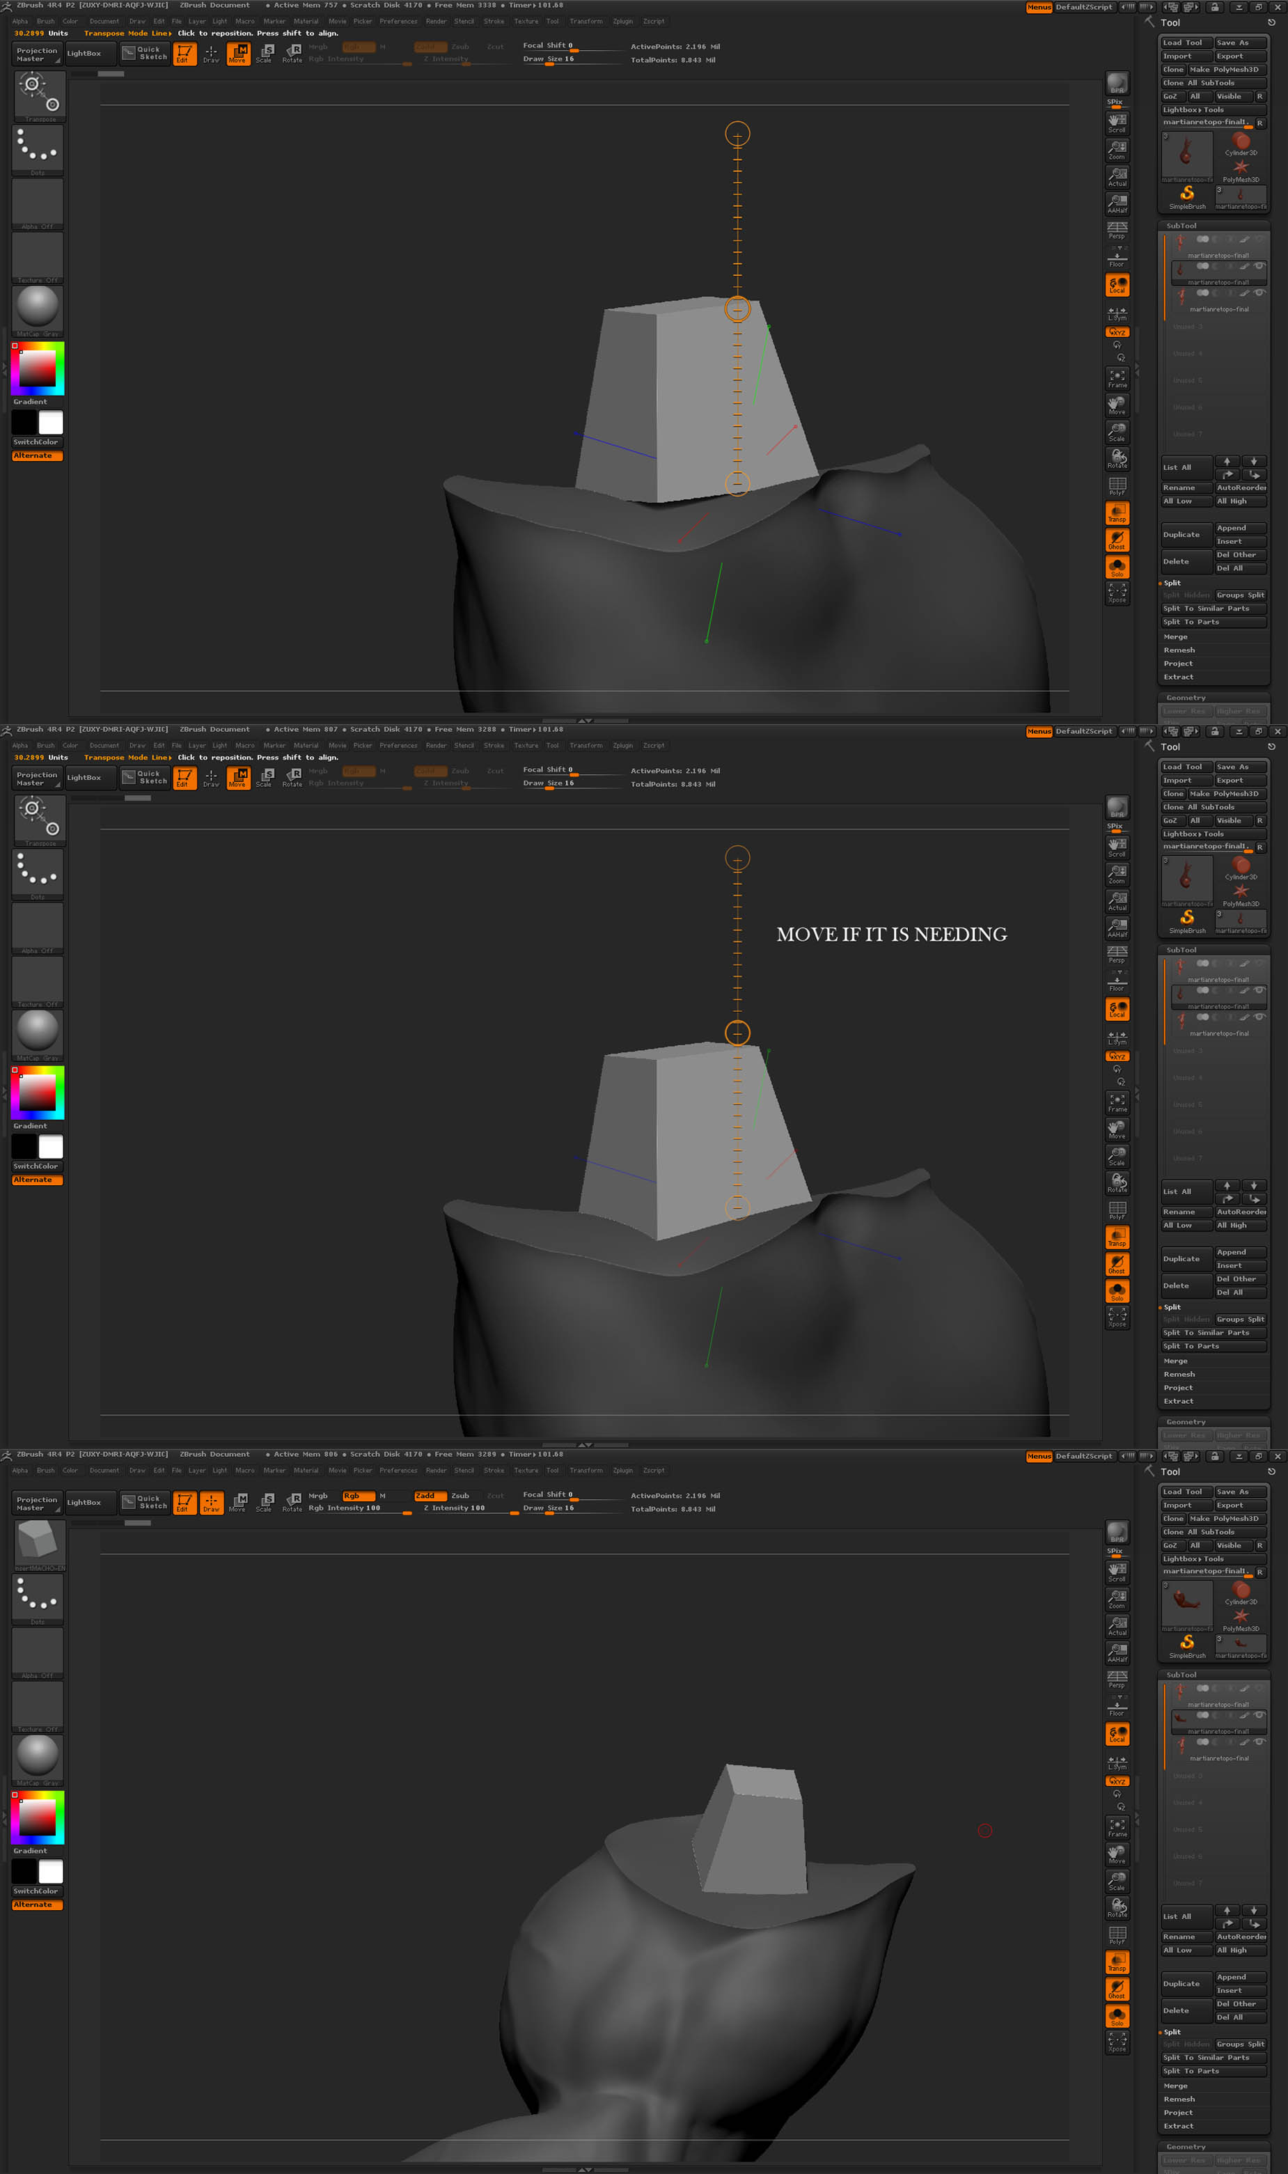1288x2174 pixels.
Task: Toggle Floor grid in middle screenshot
Action: click(1117, 982)
